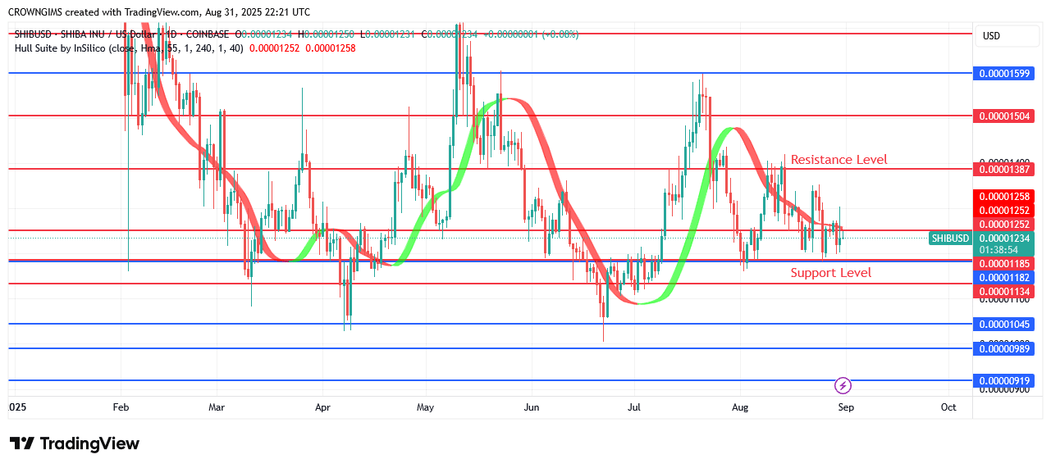Click the Apr label on time axis
Viewport: 1051px width, 468px height.
coord(322,407)
